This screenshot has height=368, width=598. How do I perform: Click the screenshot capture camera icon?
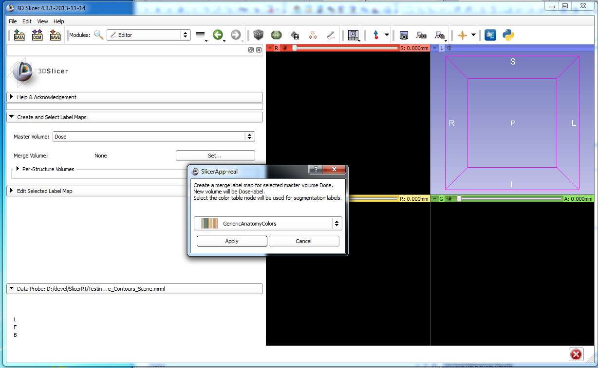click(x=404, y=35)
